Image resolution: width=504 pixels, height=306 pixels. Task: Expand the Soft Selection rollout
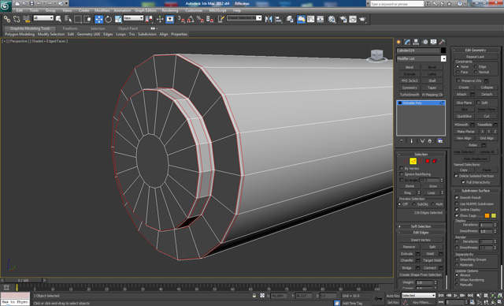[x=421, y=226]
